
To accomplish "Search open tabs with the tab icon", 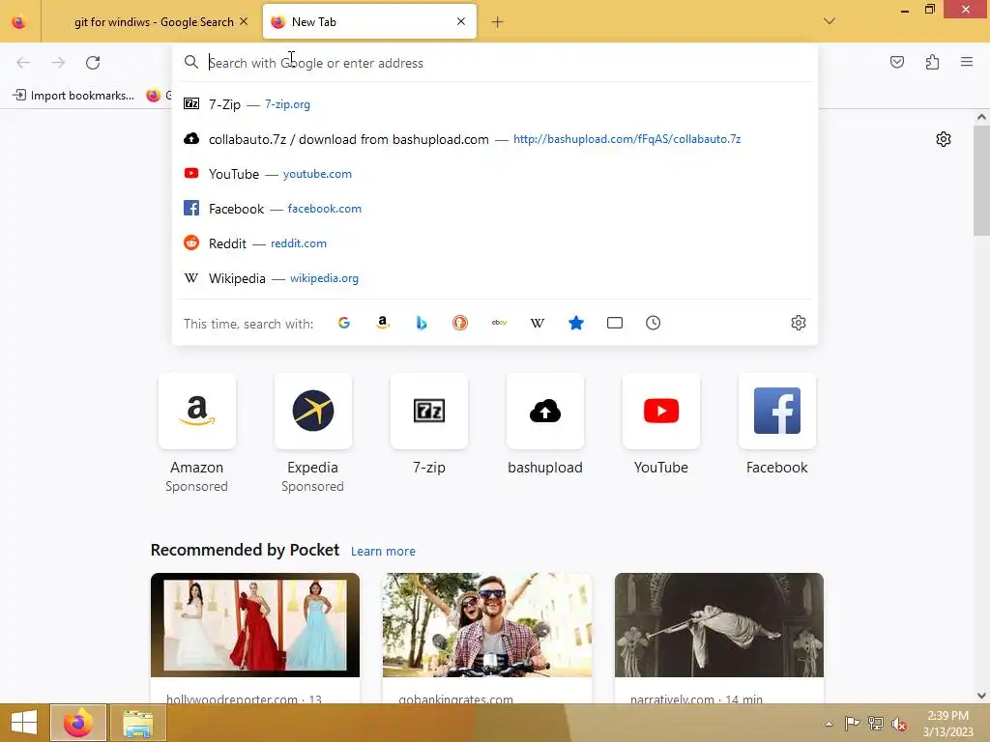I will (615, 323).
